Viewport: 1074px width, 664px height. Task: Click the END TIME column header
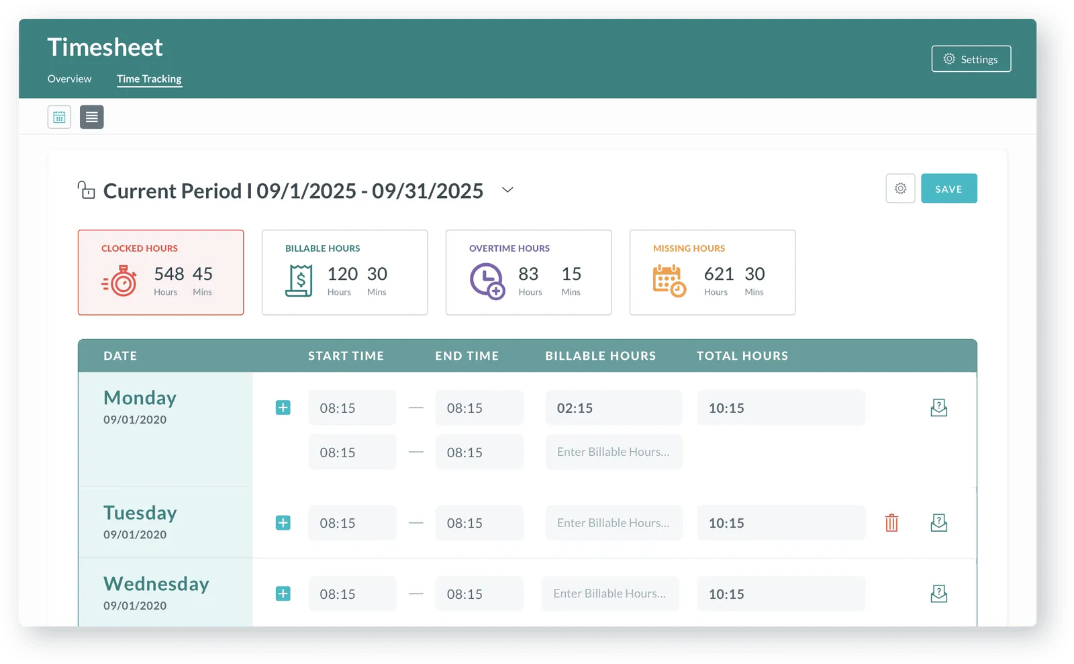click(467, 356)
